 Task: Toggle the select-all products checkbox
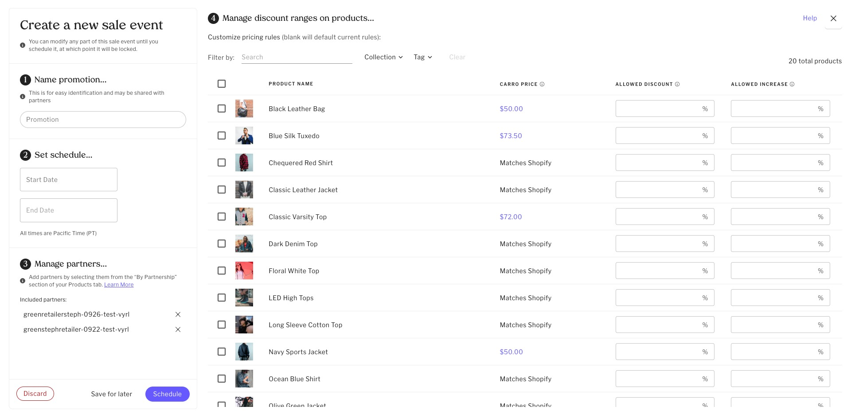[222, 84]
